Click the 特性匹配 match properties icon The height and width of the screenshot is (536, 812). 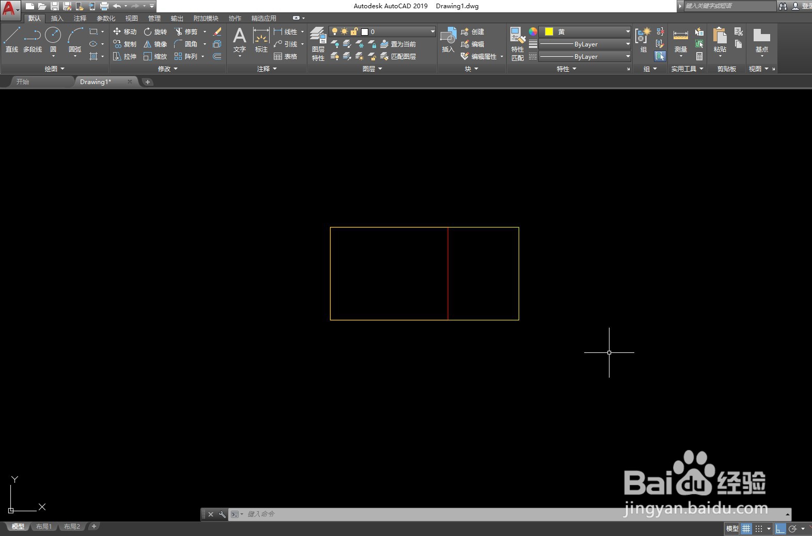pyautogui.click(x=518, y=44)
